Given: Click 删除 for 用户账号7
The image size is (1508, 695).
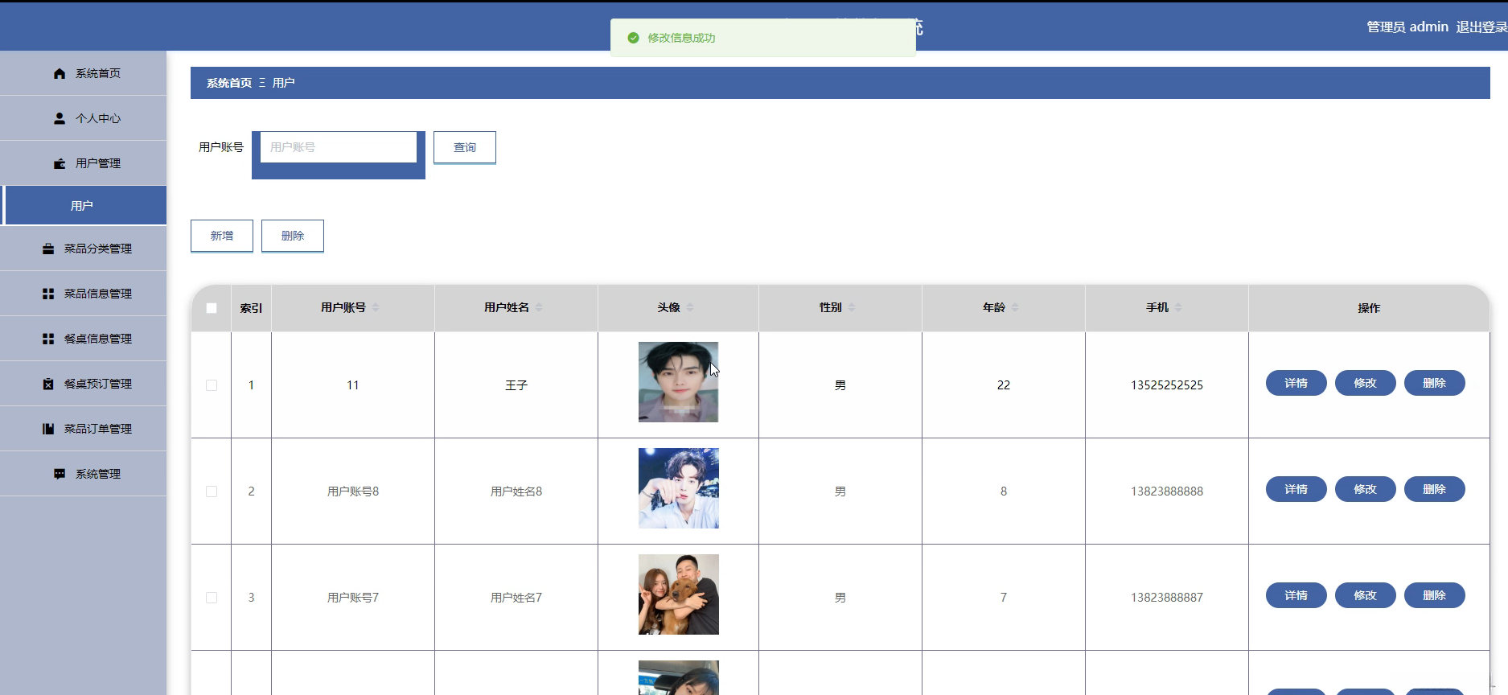Looking at the screenshot, I should 1435,595.
